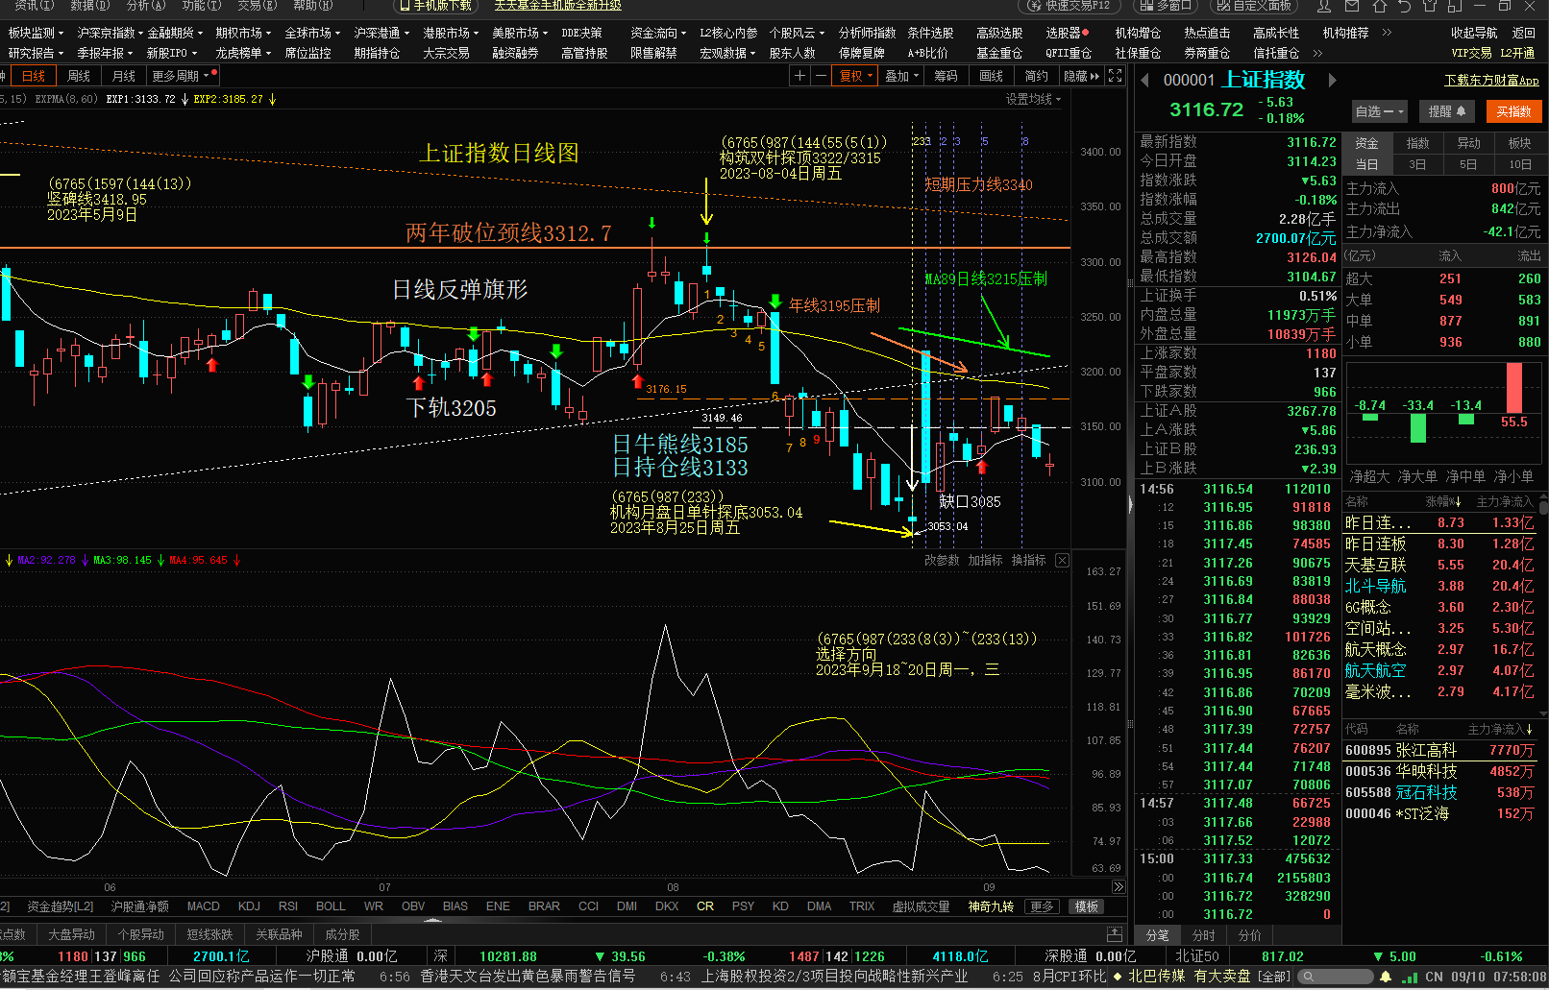1549x990 pixels.
Task: Select the 周线 weekly period
Action: click(x=79, y=76)
